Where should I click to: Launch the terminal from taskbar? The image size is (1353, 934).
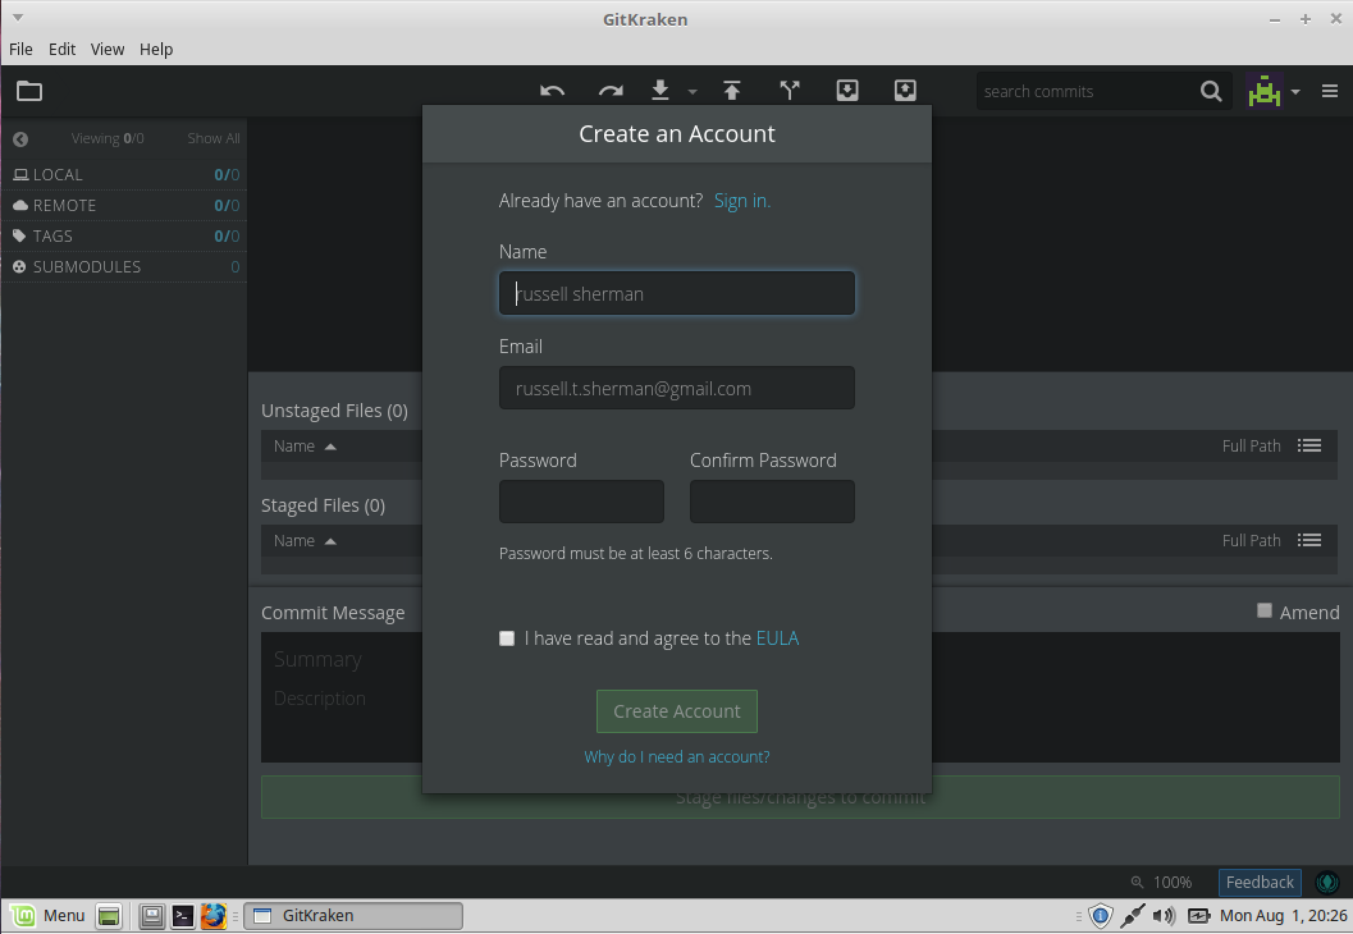tap(183, 916)
